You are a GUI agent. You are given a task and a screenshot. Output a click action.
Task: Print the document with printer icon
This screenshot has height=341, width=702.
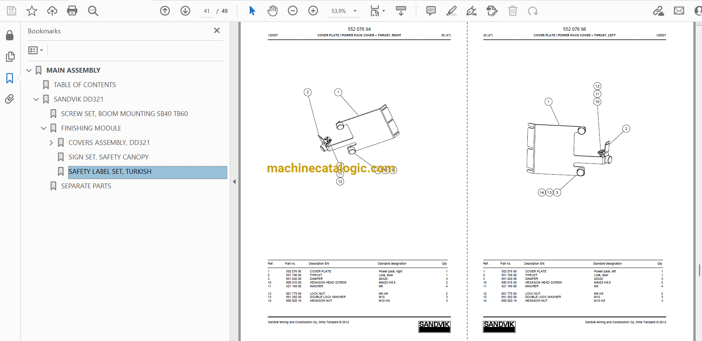(72, 11)
